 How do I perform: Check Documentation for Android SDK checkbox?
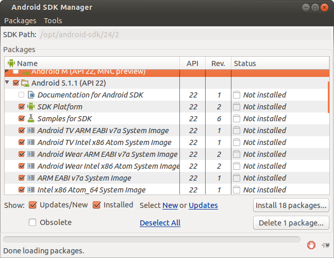click(21, 94)
